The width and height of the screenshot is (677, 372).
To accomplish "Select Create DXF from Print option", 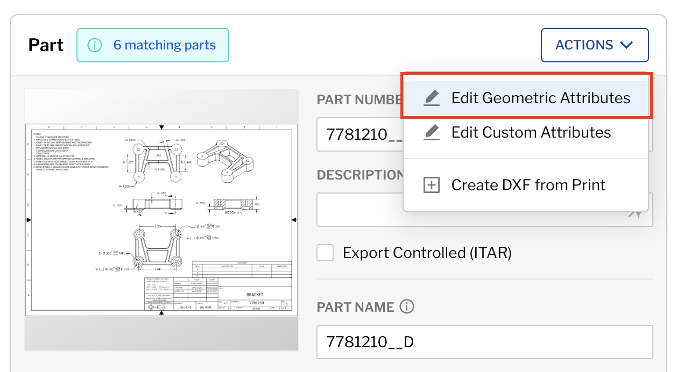I will pos(529,184).
